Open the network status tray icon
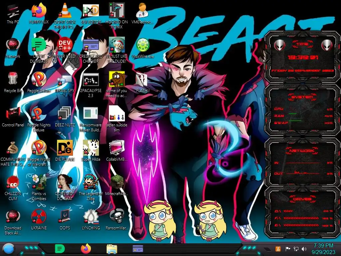Screen dimensions: 341x256 click(x=296, y=249)
